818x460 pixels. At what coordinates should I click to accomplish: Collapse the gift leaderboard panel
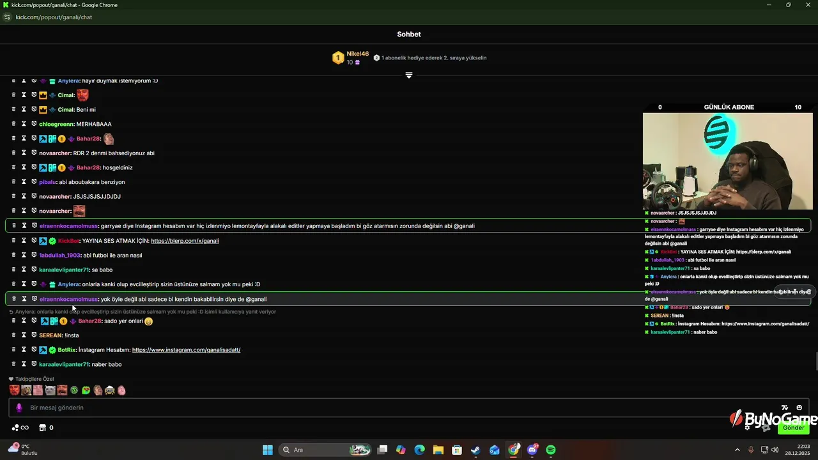(x=409, y=75)
